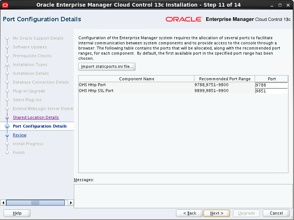Click the Port column header

coord(272,79)
